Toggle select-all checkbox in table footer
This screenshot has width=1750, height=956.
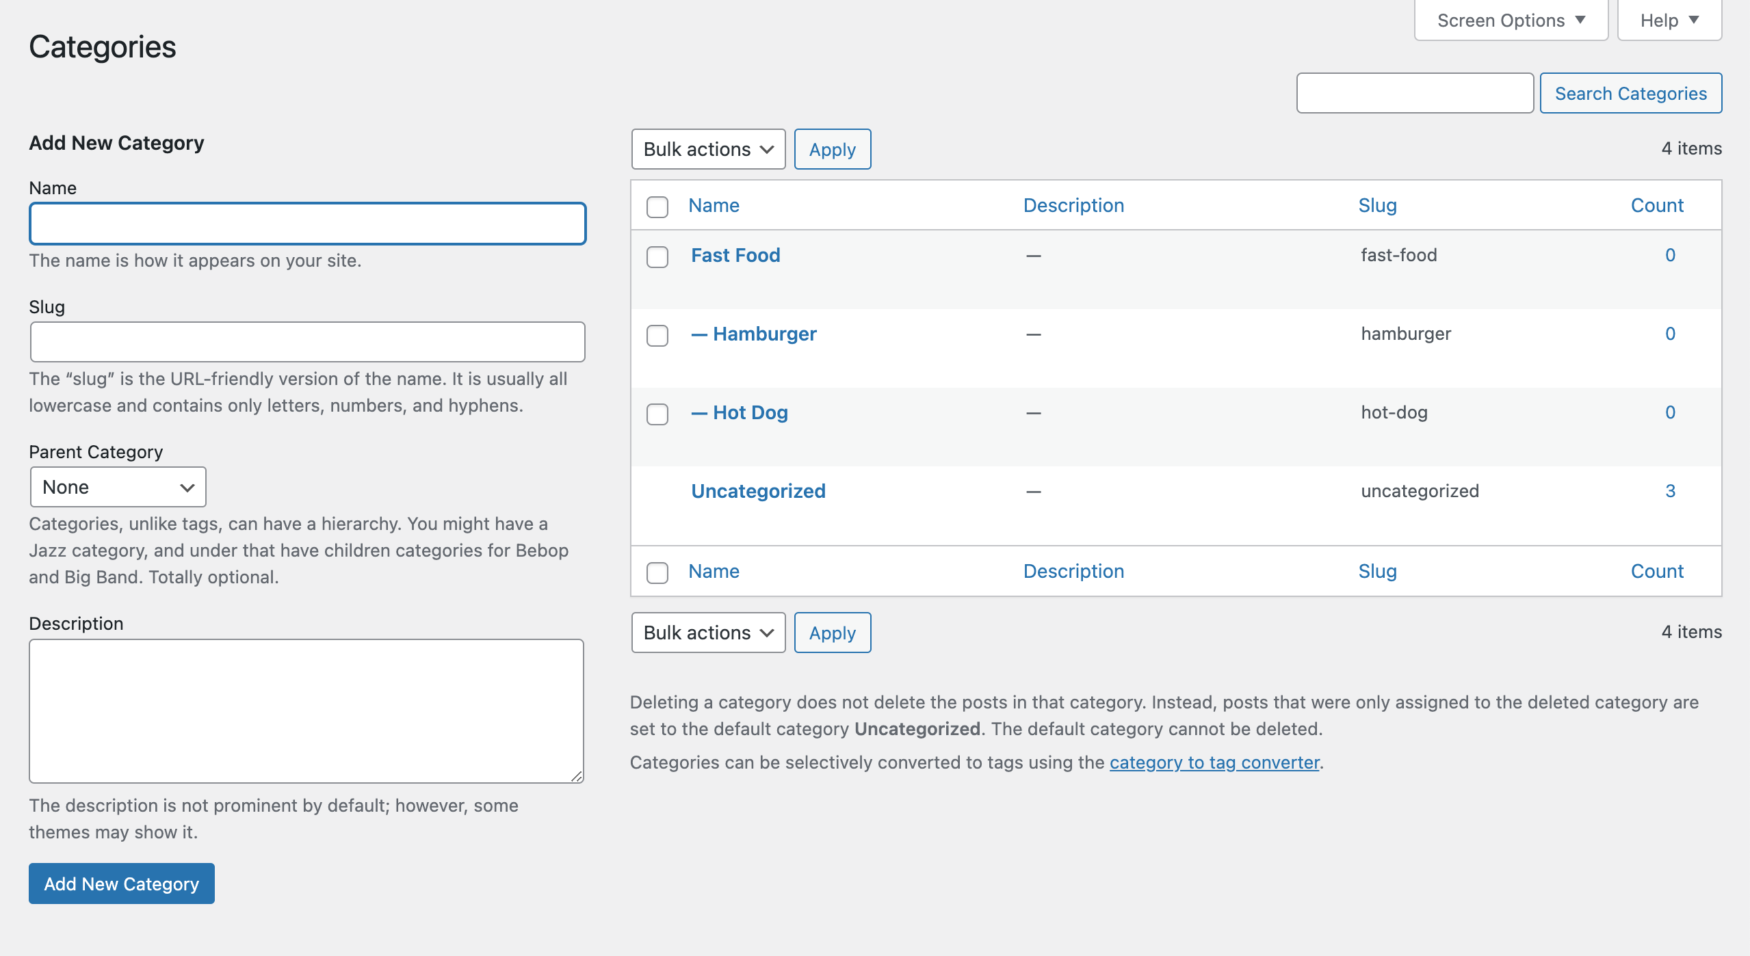click(657, 572)
